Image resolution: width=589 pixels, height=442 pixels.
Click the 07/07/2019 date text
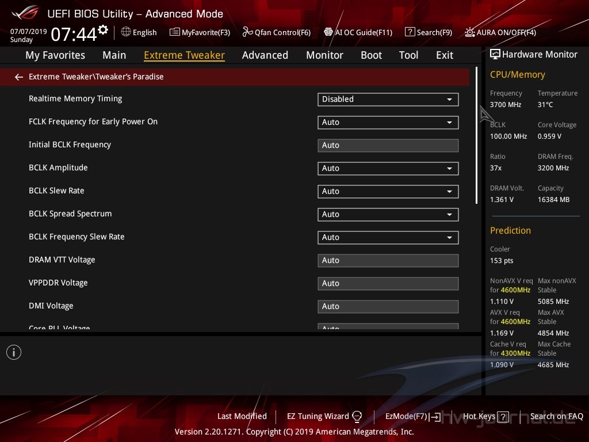coord(29,32)
